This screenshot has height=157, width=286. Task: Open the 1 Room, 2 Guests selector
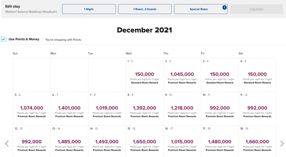tap(145, 9)
